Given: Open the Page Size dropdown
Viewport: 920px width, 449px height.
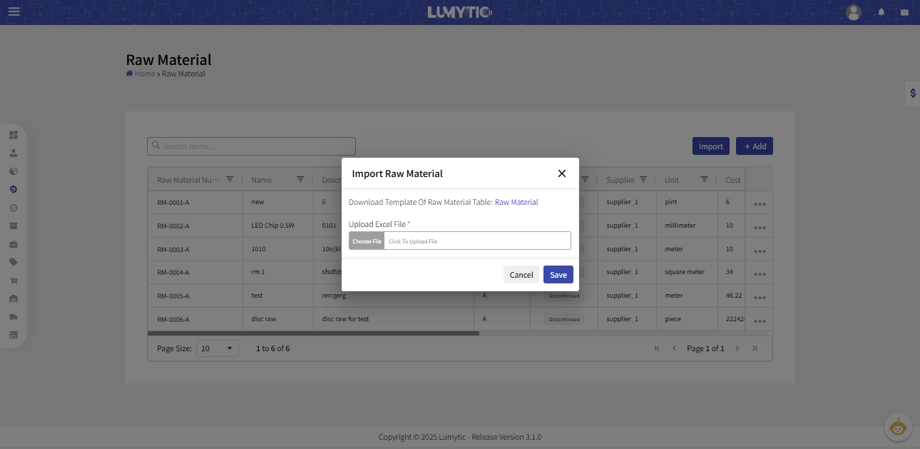Looking at the screenshot, I should (x=218, y=348).
